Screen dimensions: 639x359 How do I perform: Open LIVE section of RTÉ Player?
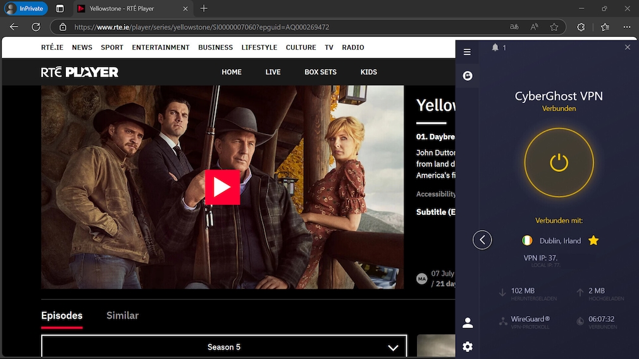click(273, 72)
